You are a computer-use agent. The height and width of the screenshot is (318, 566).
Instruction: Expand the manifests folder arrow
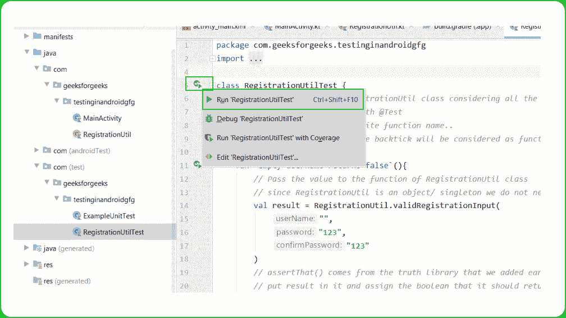click(x=26, y=36)
